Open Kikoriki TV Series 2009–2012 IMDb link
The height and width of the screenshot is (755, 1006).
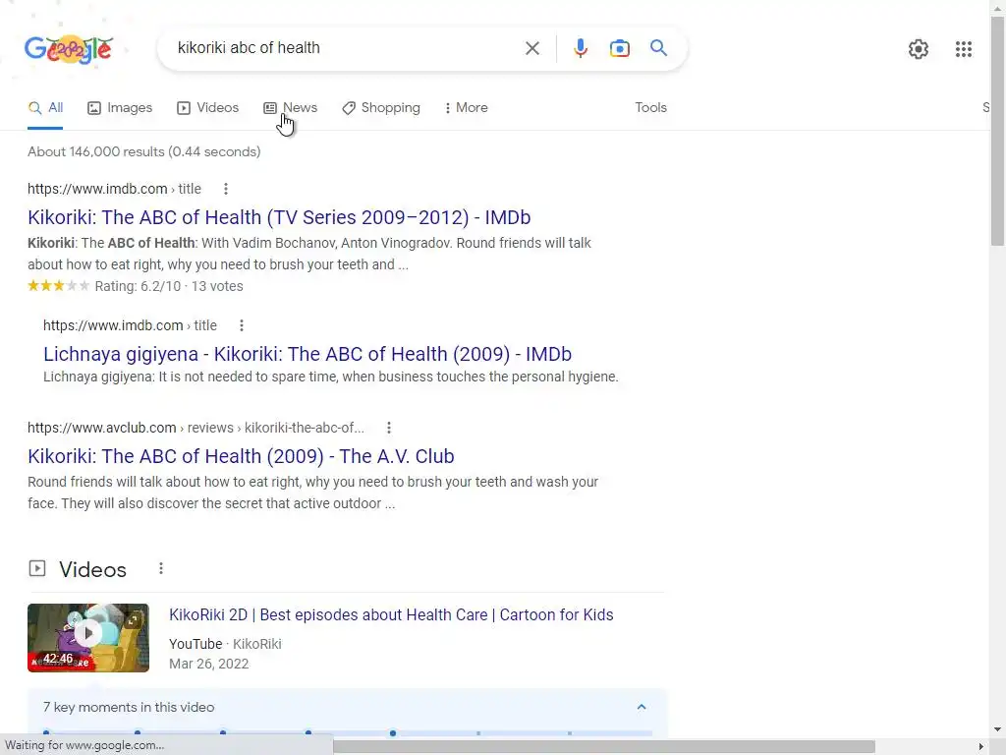pyautogui.click(x=279, y=217)
